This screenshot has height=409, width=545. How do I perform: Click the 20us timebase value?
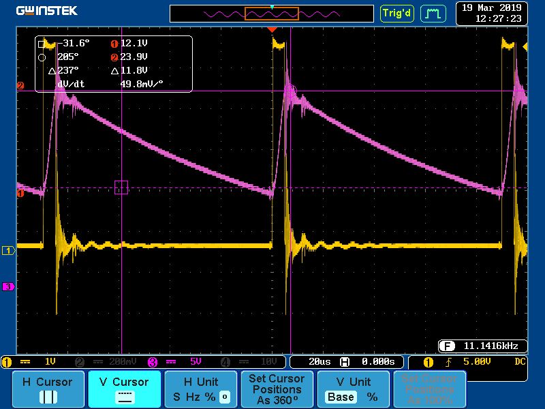(320, 362)
